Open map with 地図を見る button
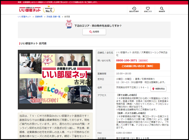This screenshot has width=189, height=140. click(158, 89)
